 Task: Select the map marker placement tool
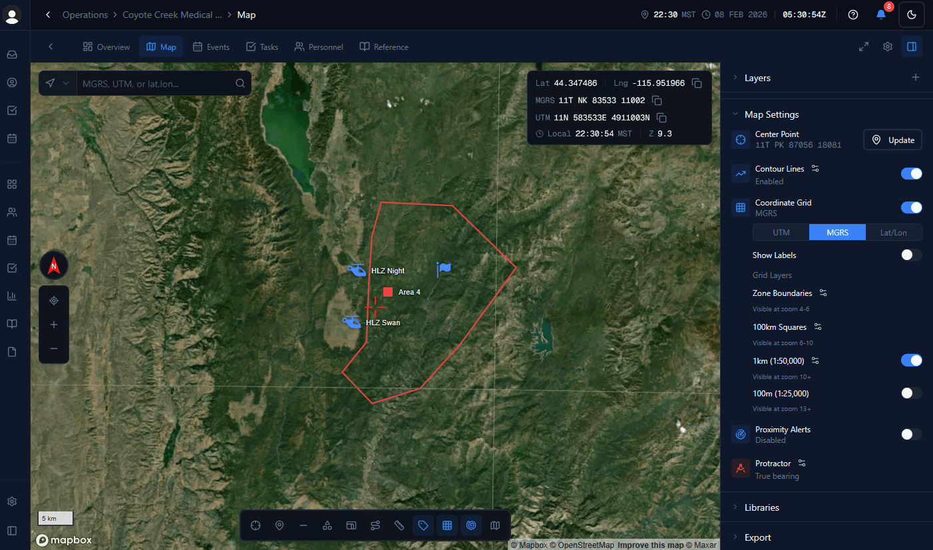click(279, 525)
